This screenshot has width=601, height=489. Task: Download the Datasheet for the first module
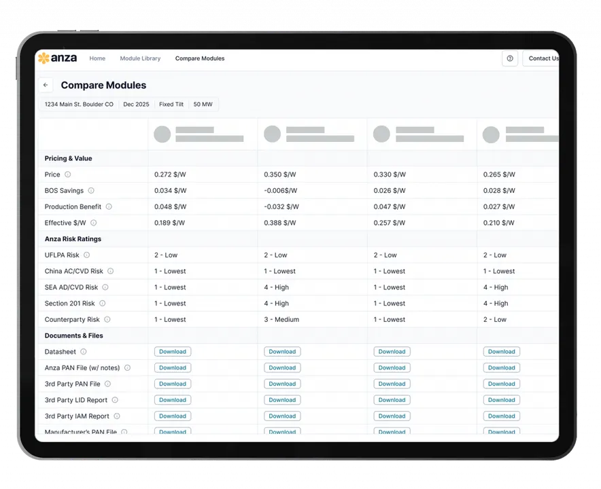173,352
